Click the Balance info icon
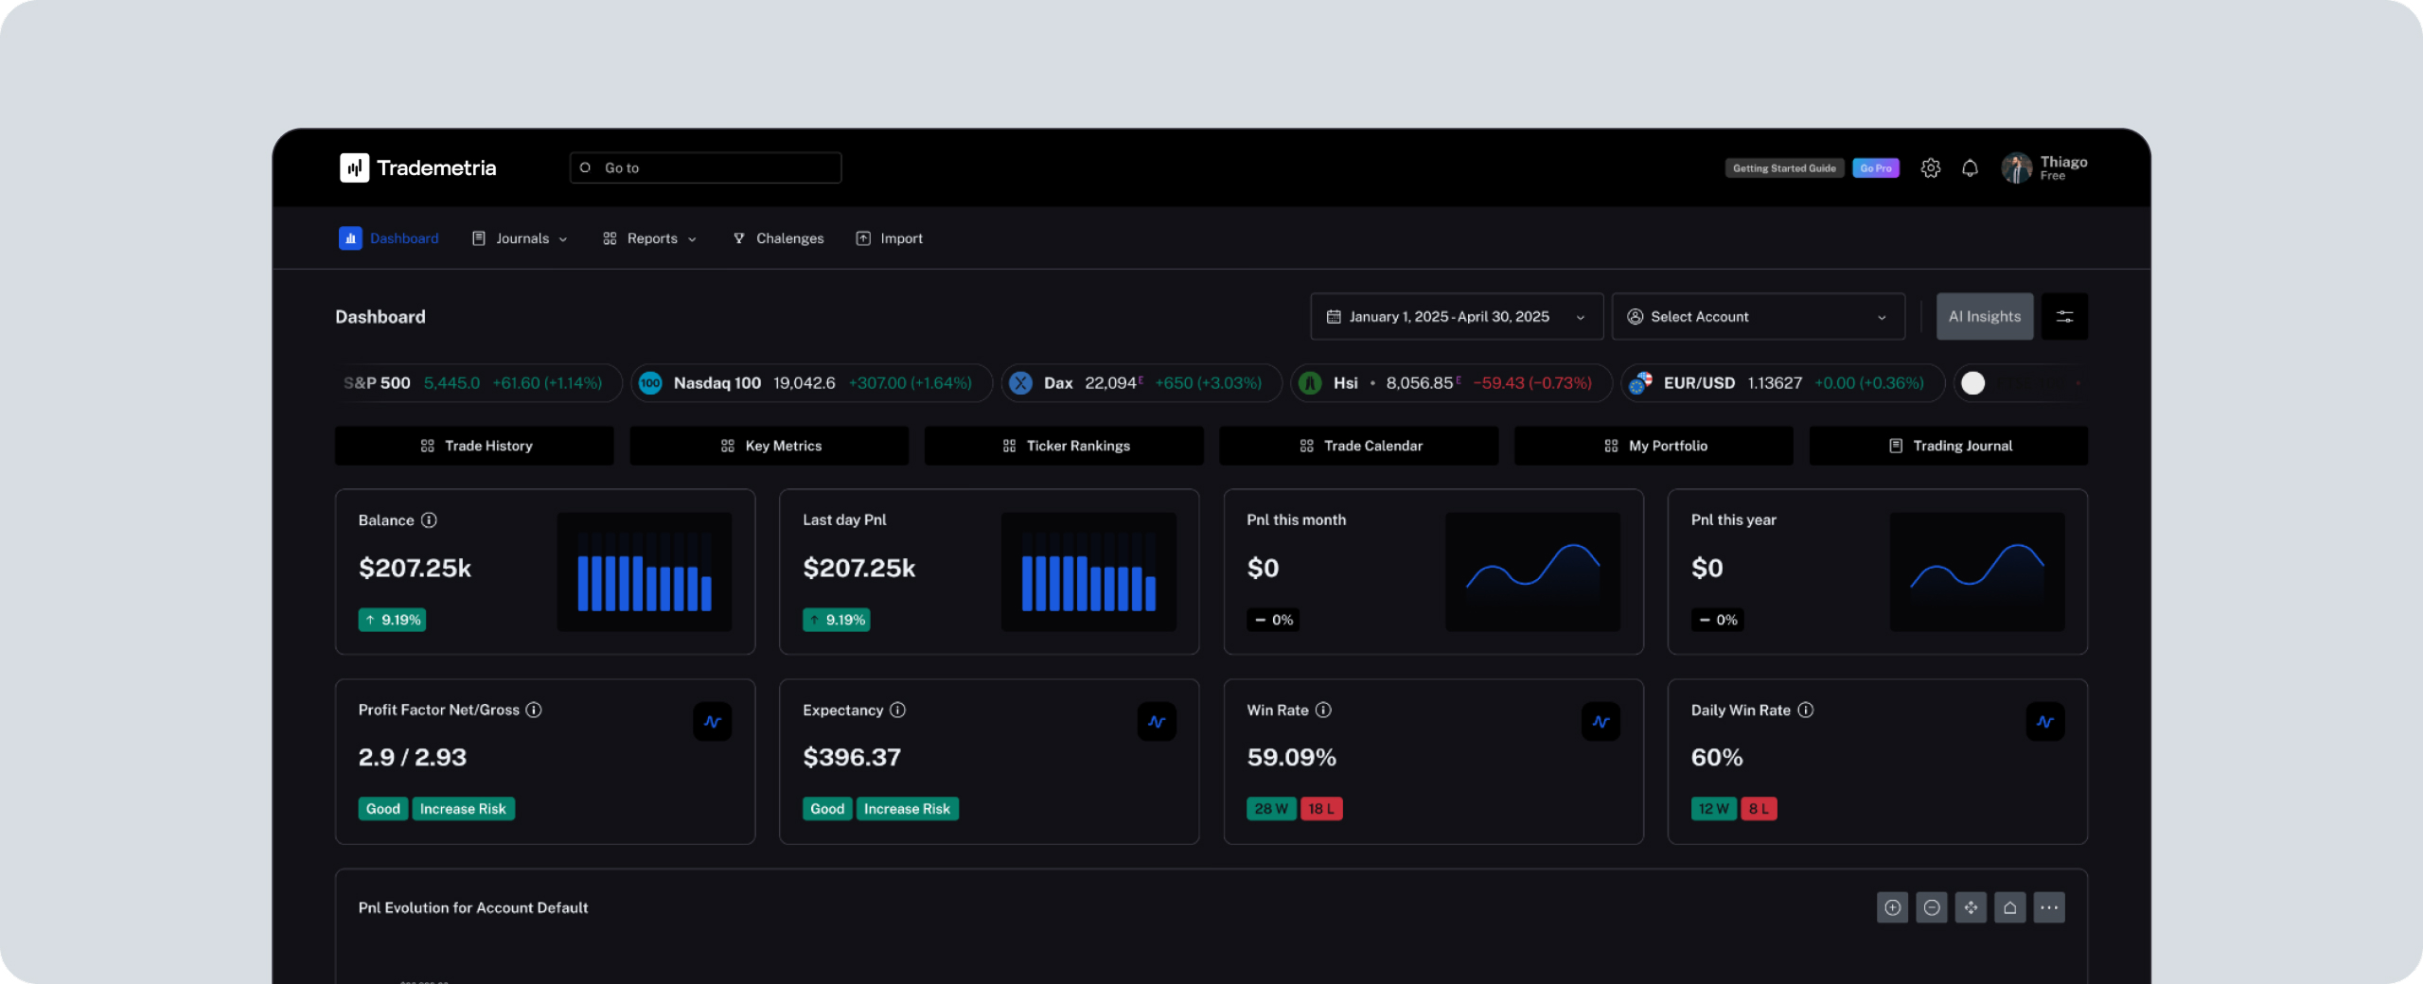 (x=429, y=520)
